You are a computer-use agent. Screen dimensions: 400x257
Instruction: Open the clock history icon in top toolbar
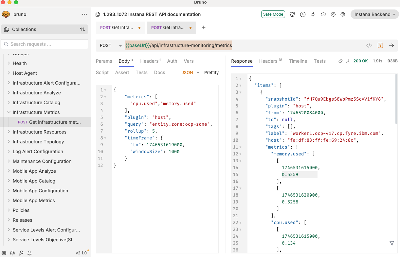[x=303, y=14]
